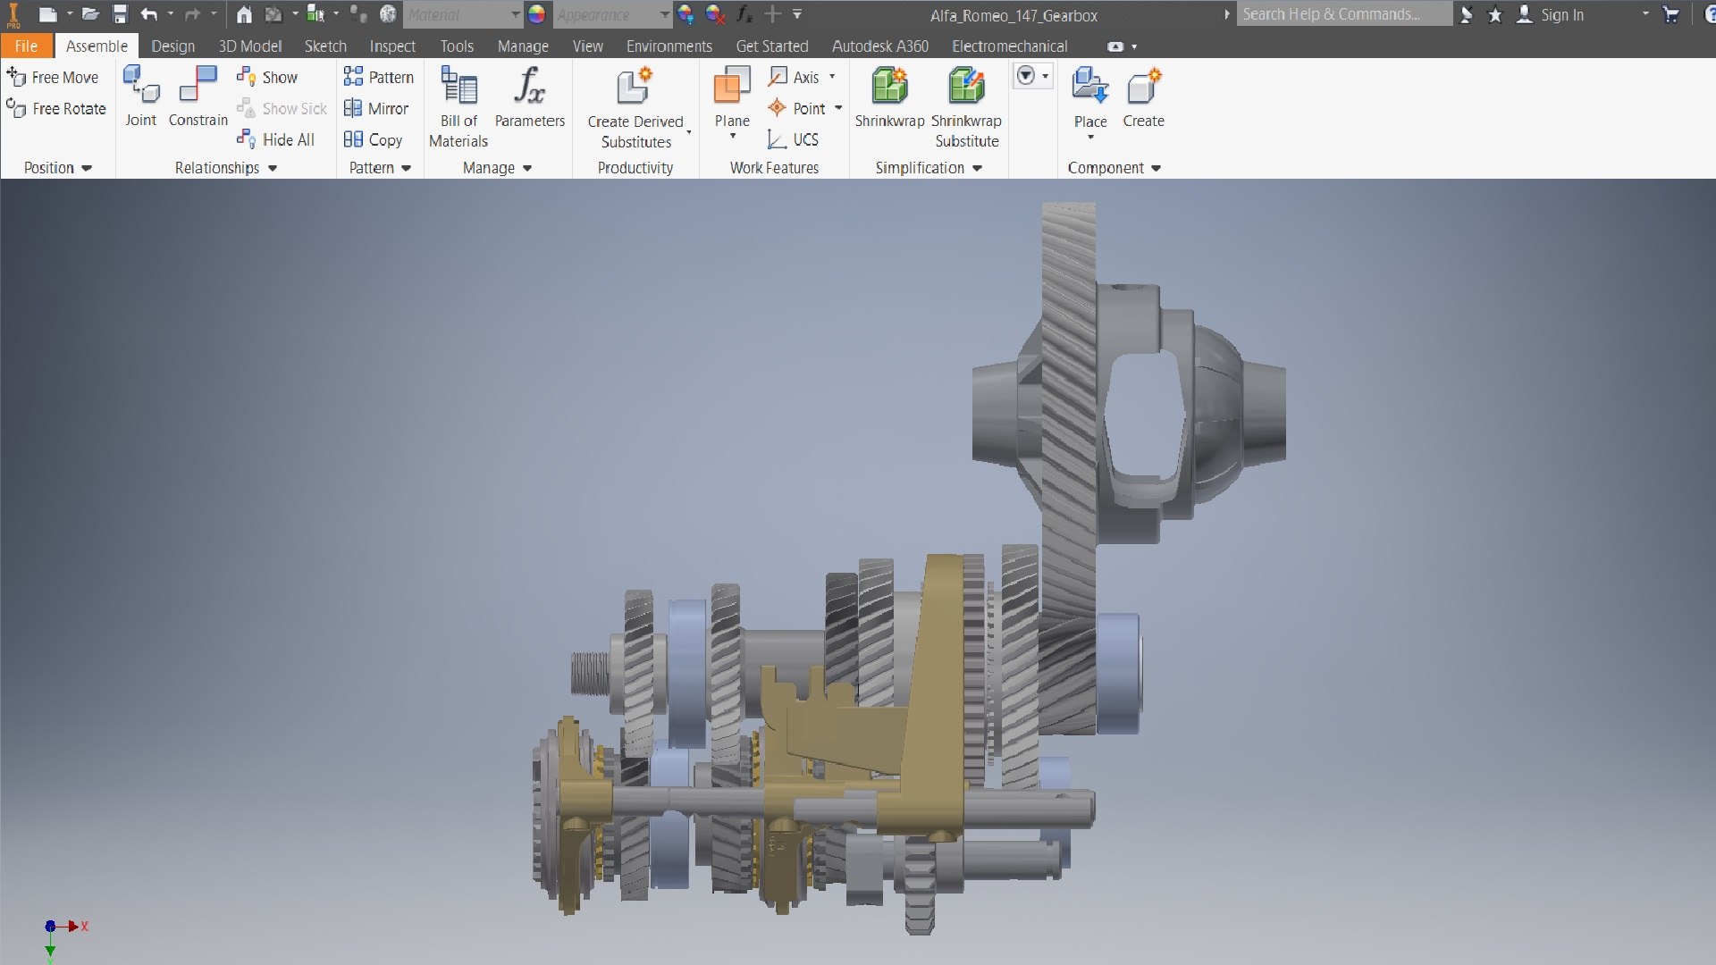Expand the Simplification panel dropdown
1716x965 pixels.
coord(977,168)
